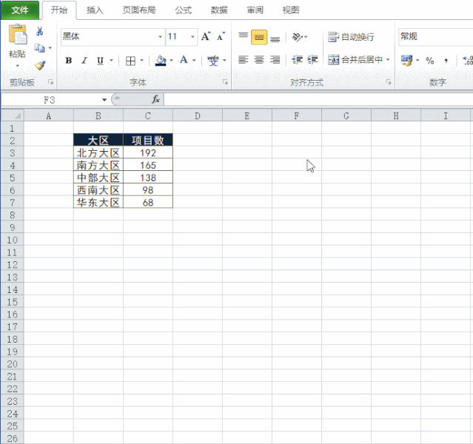473x444 pixels.
Task: Open the copy options arrow
Action: [50, 48]
